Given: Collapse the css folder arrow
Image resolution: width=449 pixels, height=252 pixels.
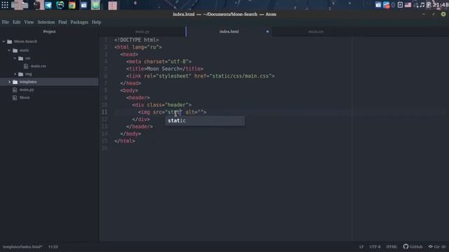Looking at the screenshot, I should pyautogui.click(x=15, y=58).
